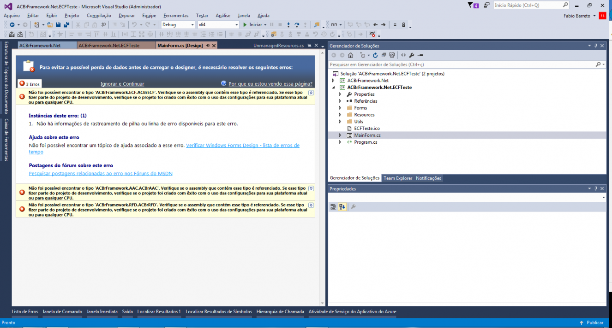Viewport: 612px width, 328px height.
Task: Click the View Code icon in Solution Explorer
Action: (x=403, y=55)
